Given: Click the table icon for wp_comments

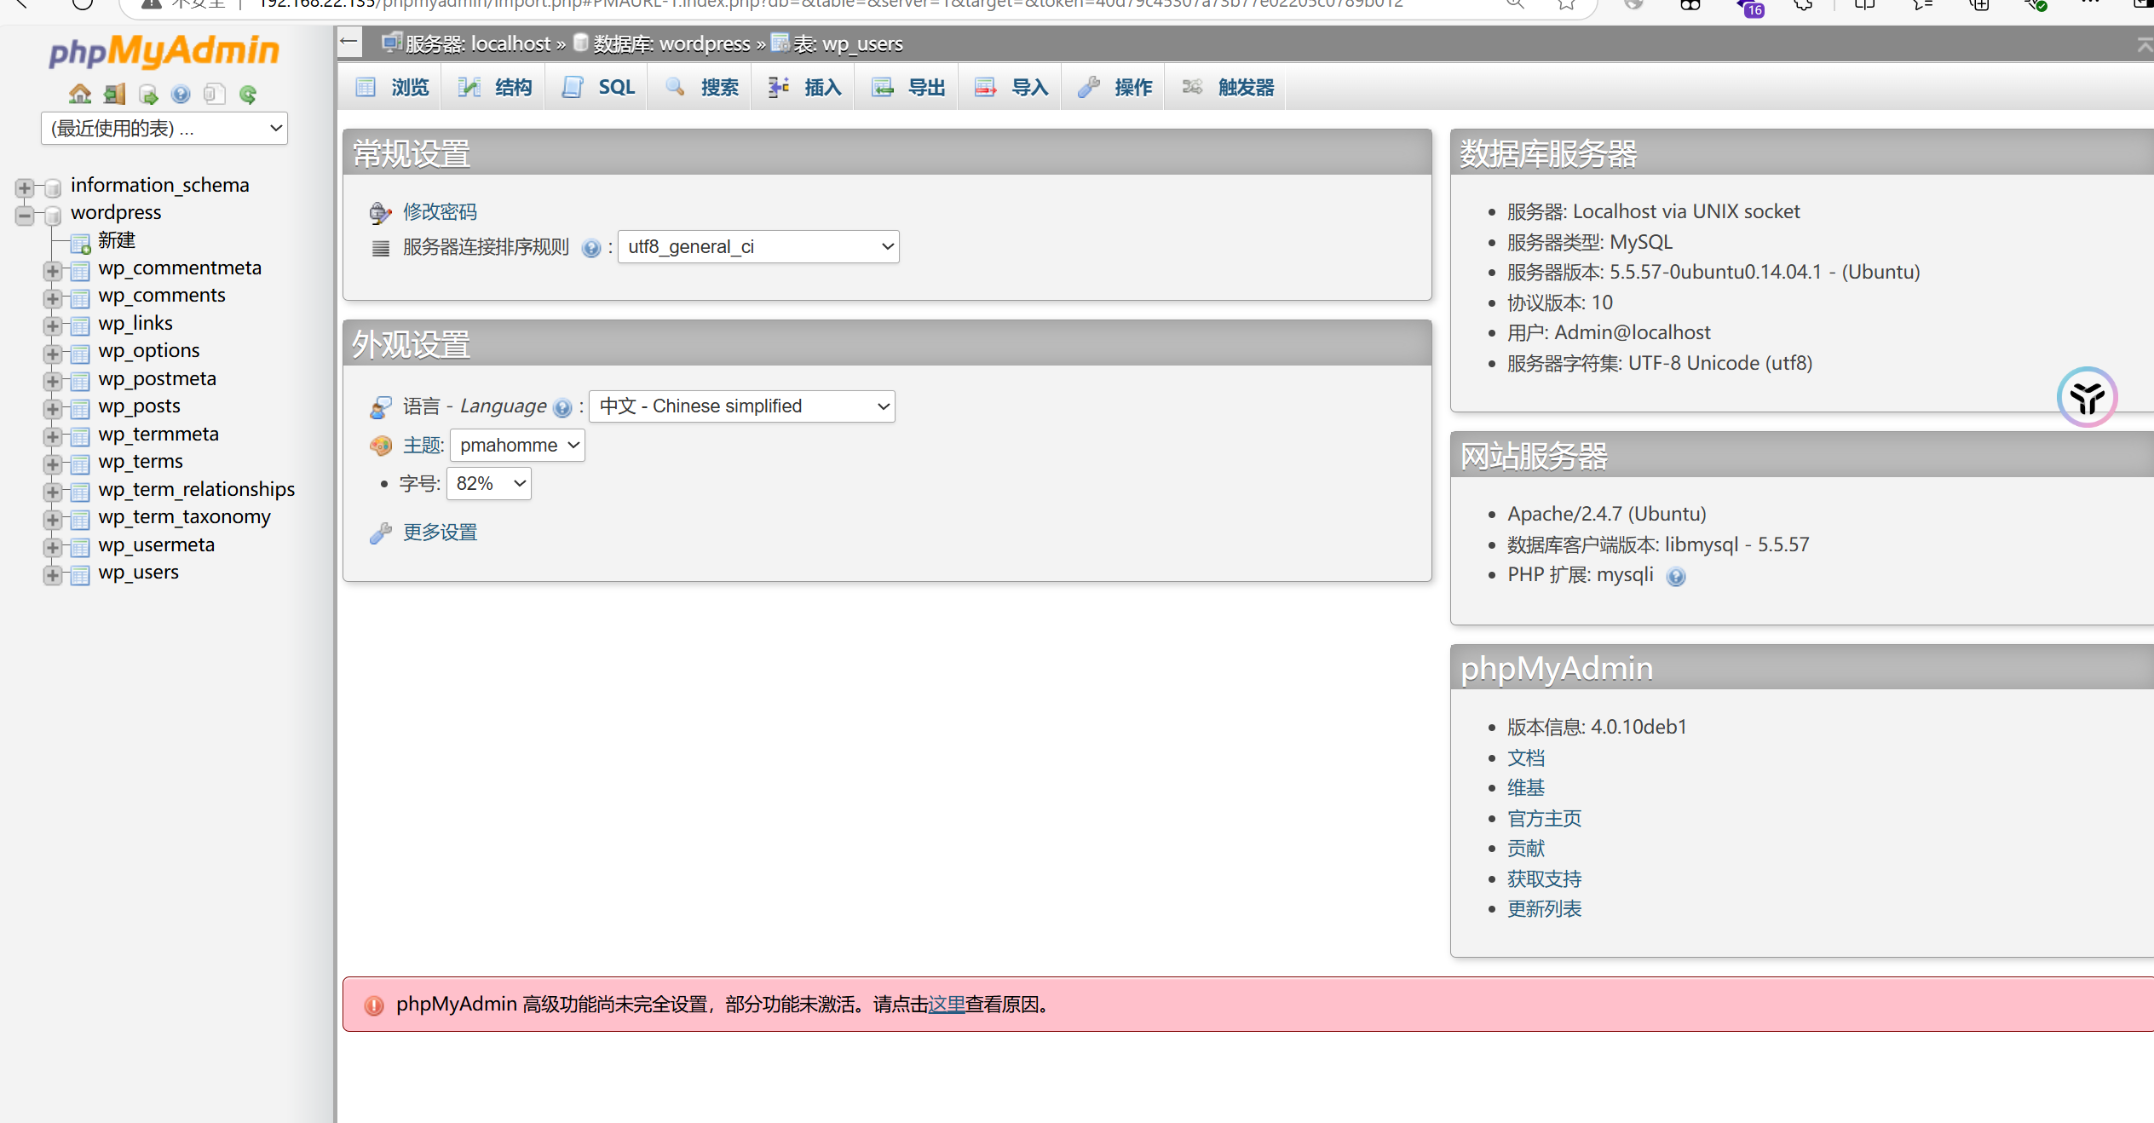Looking at the screenshot, I should coord(80,298).
